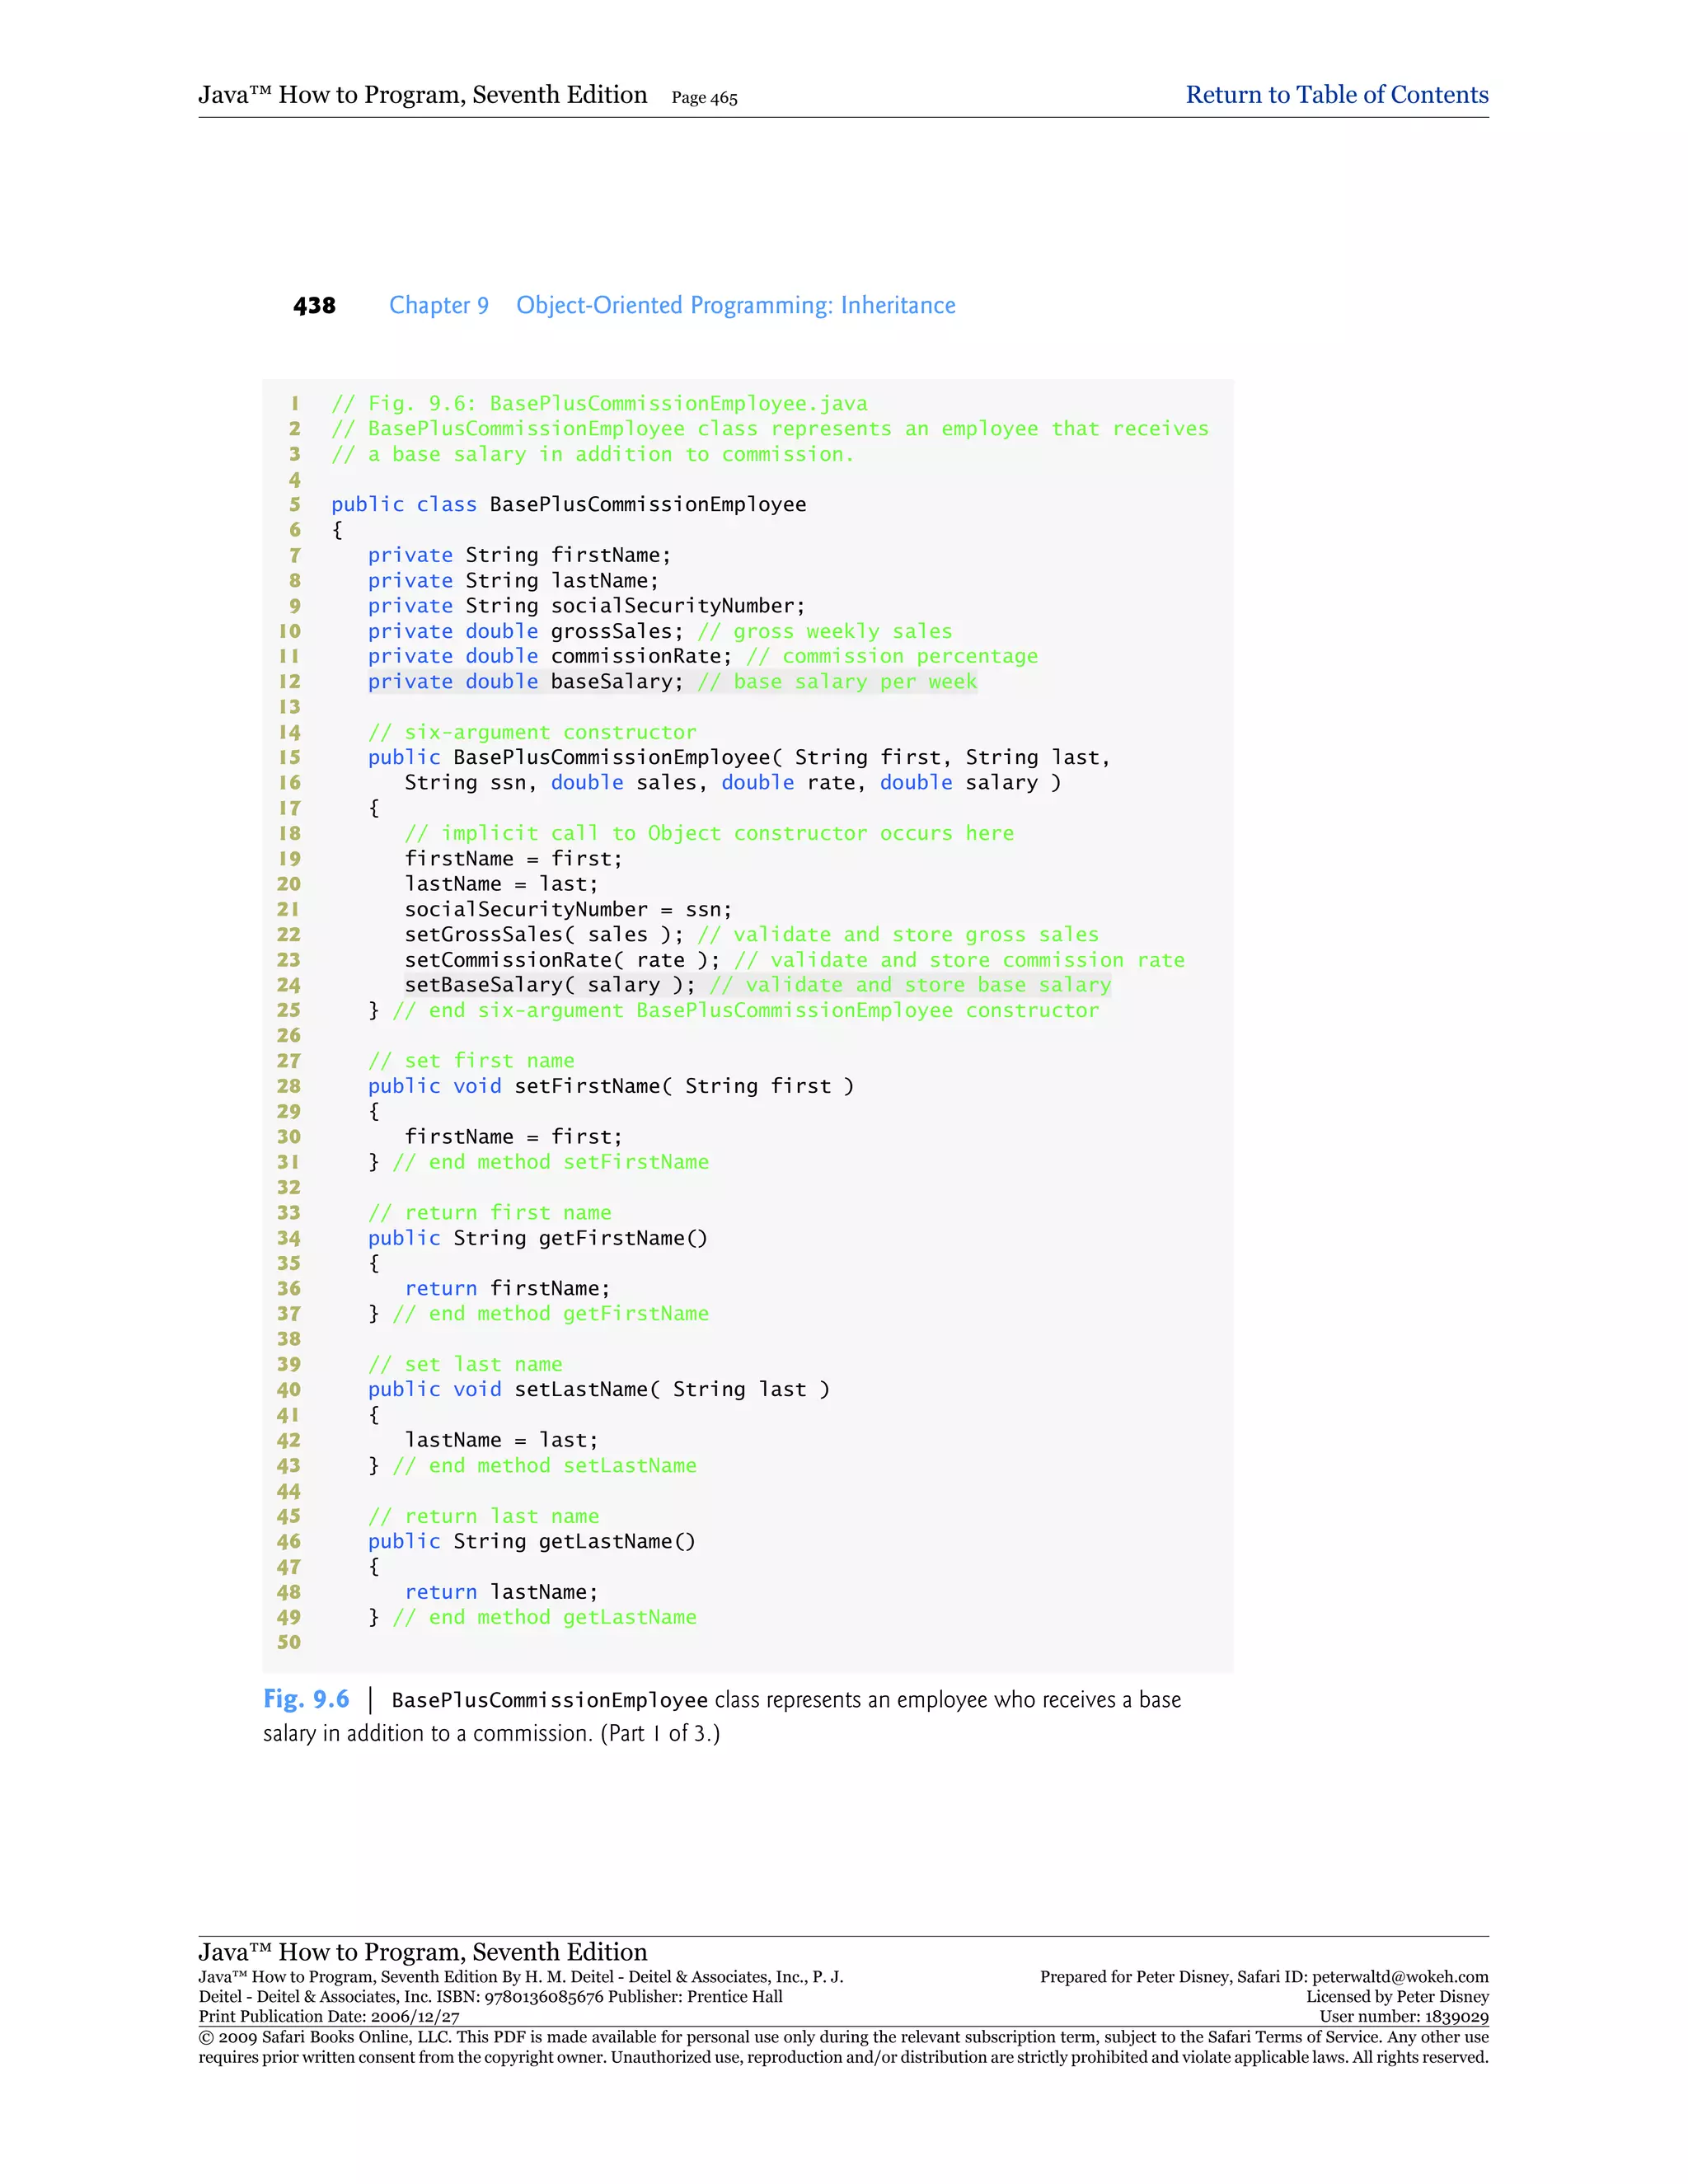Viewport: 1688px width, 2184px height.
Task: Click the Object-Oriented Programming: Inheritance title
Action: [735, 305]
